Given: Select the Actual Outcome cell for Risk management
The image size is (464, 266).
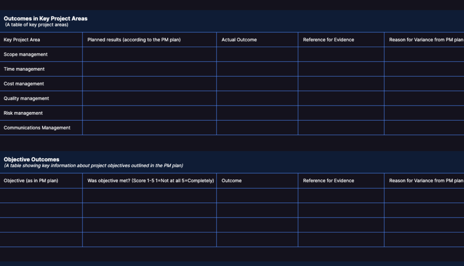Looking at the screenshot, I should point(257,113).
